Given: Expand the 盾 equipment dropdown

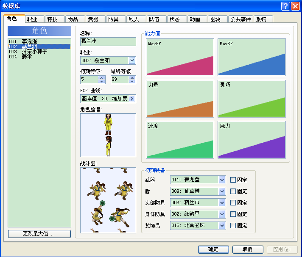Looking at the screenshot, I should [x=222, y=191].
